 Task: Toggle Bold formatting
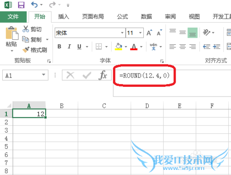(59, 47)
